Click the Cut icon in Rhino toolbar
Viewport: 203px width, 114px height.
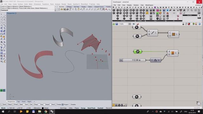click(x=73, y=9)
